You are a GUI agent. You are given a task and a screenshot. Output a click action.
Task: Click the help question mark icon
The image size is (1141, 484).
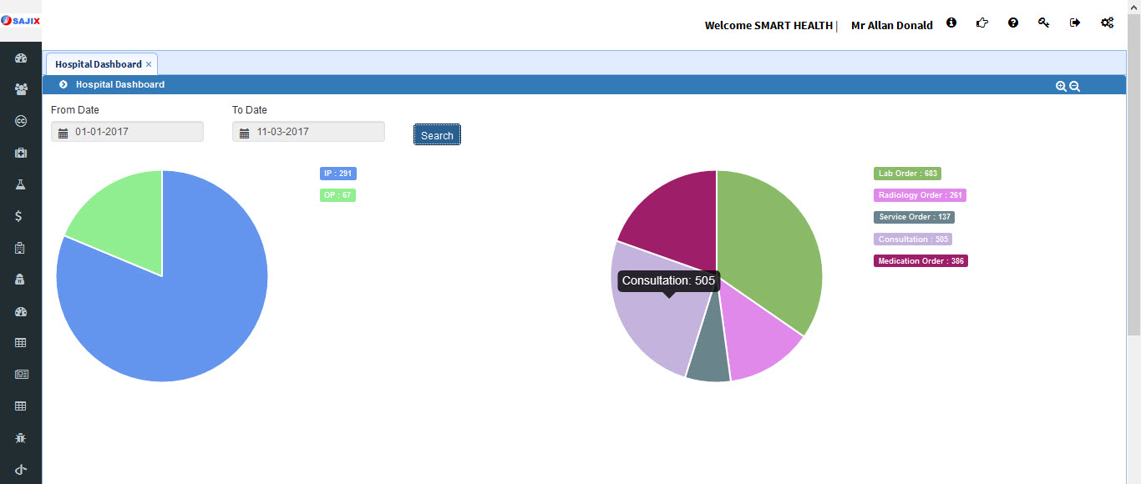[1013, 23]
